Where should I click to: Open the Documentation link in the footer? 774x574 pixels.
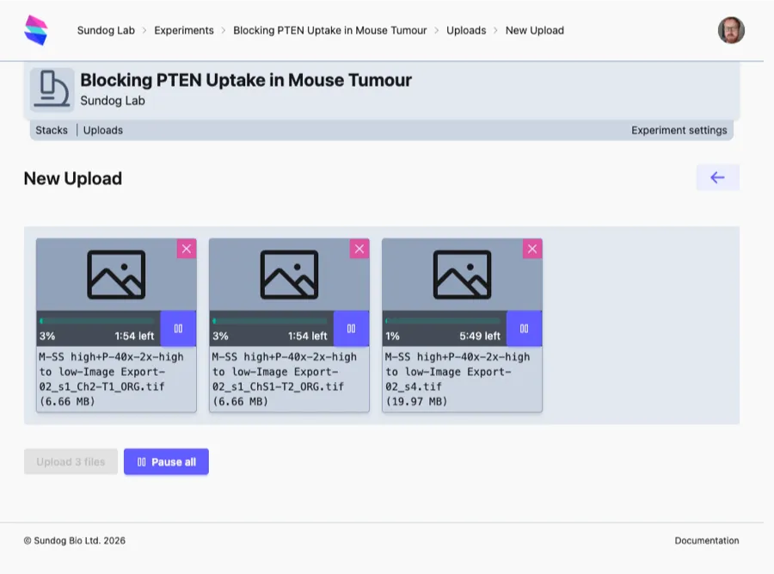point(706,540)
